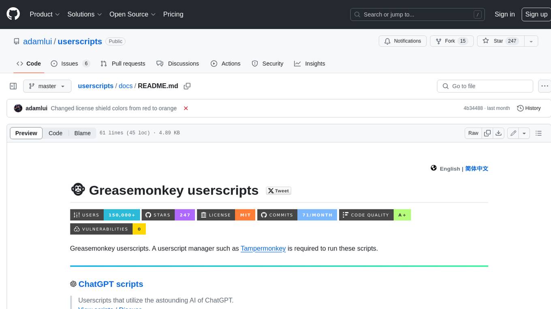Click the Notifications bell button
Viewport: 551px width, 309px height.
(402, 41)
